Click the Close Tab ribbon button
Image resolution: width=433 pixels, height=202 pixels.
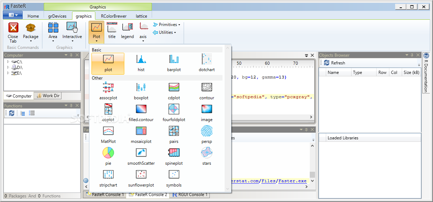tap(13, 32)
